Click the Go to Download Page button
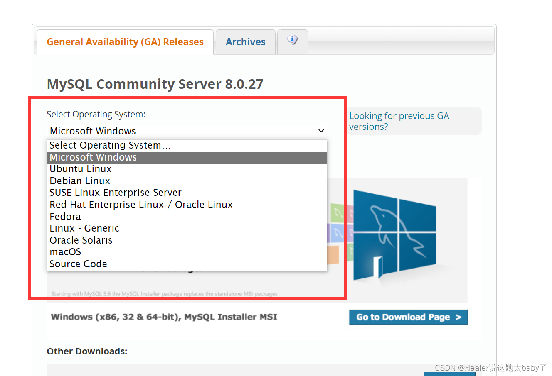552x376 pixels. 409,317
